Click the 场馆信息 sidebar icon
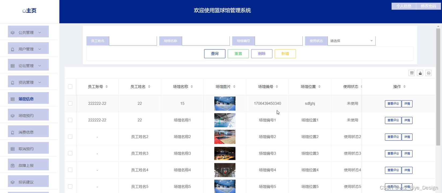This screenshot has width=442, height=193. coord(13,99)
